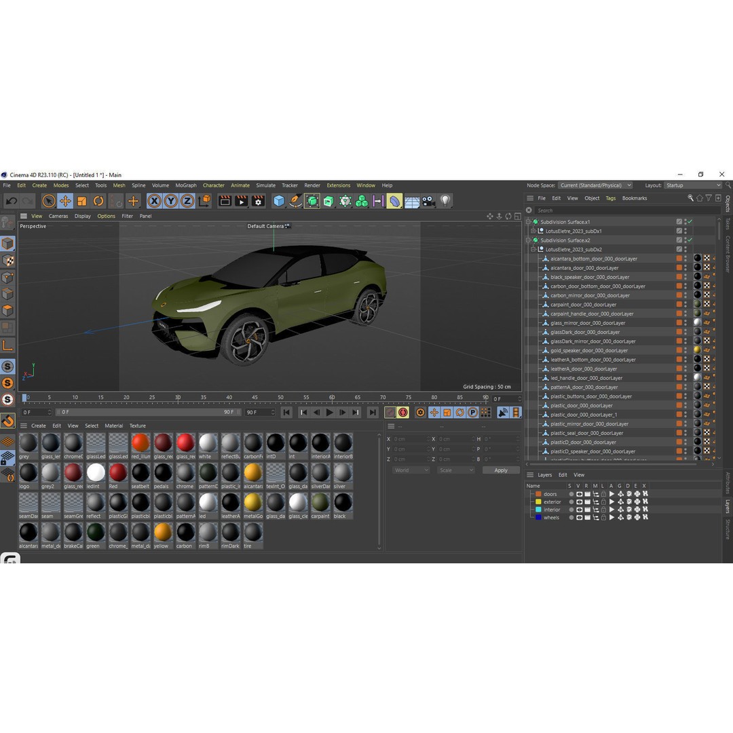Activate the Move tool in top toolbar
733x733 pixels.
65,201
